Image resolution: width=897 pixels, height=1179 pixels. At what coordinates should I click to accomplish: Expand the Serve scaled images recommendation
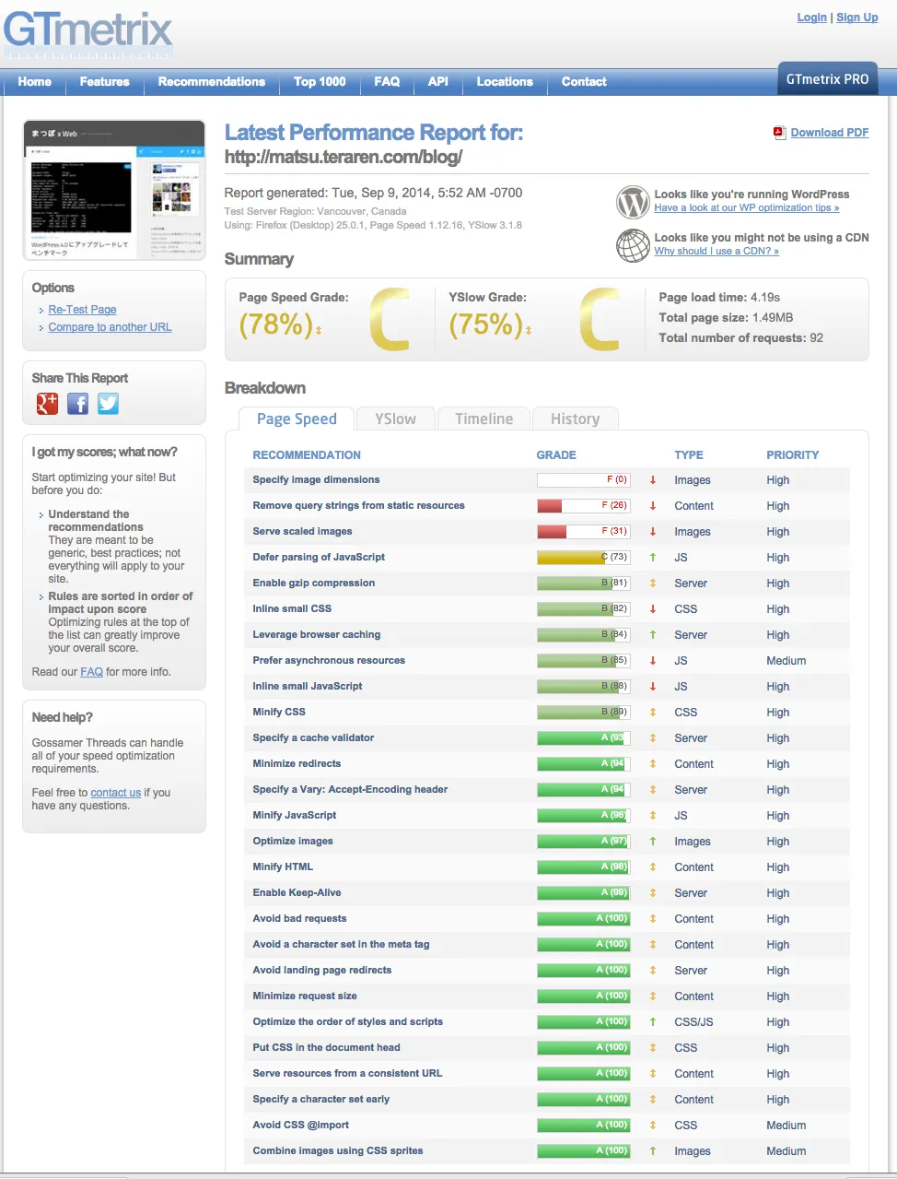click(x=302, y=531)
